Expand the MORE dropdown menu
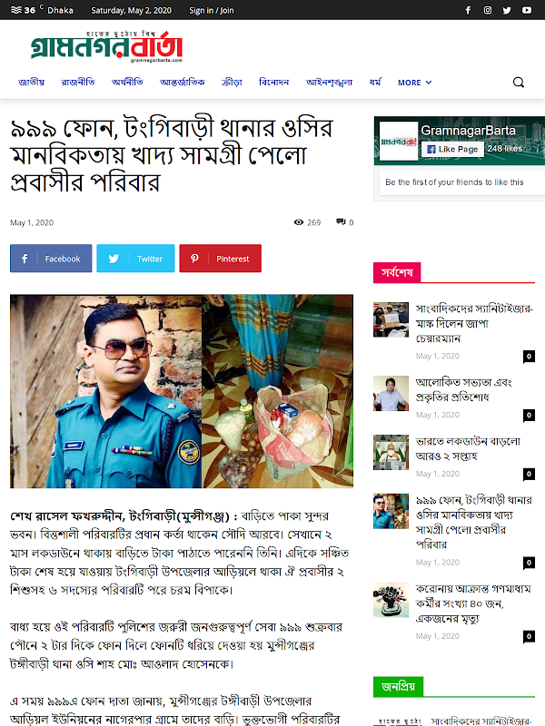 point(415,83)
